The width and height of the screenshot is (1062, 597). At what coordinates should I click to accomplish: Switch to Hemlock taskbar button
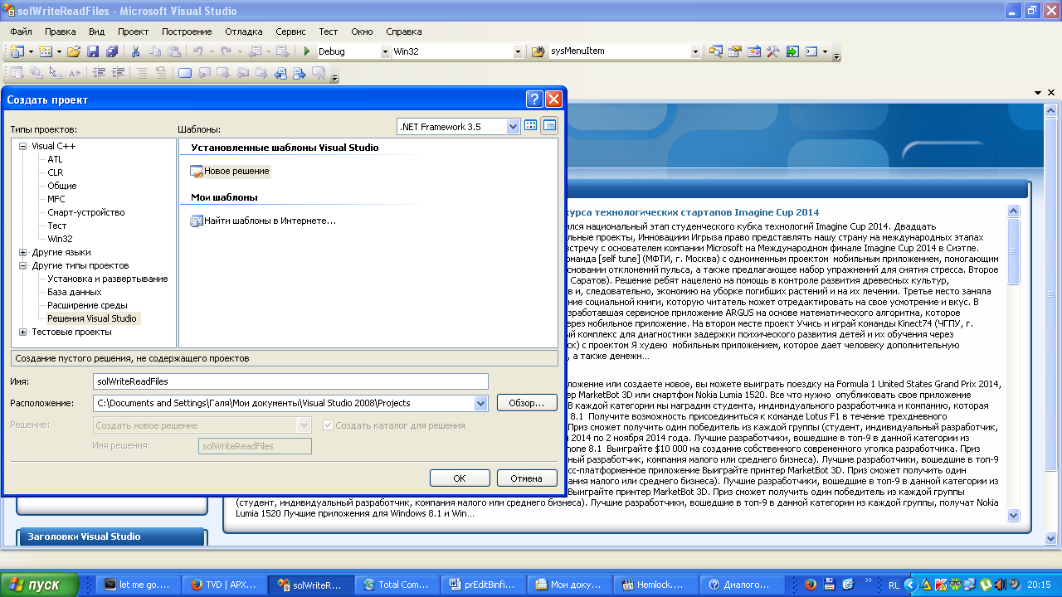click(655, 585)
